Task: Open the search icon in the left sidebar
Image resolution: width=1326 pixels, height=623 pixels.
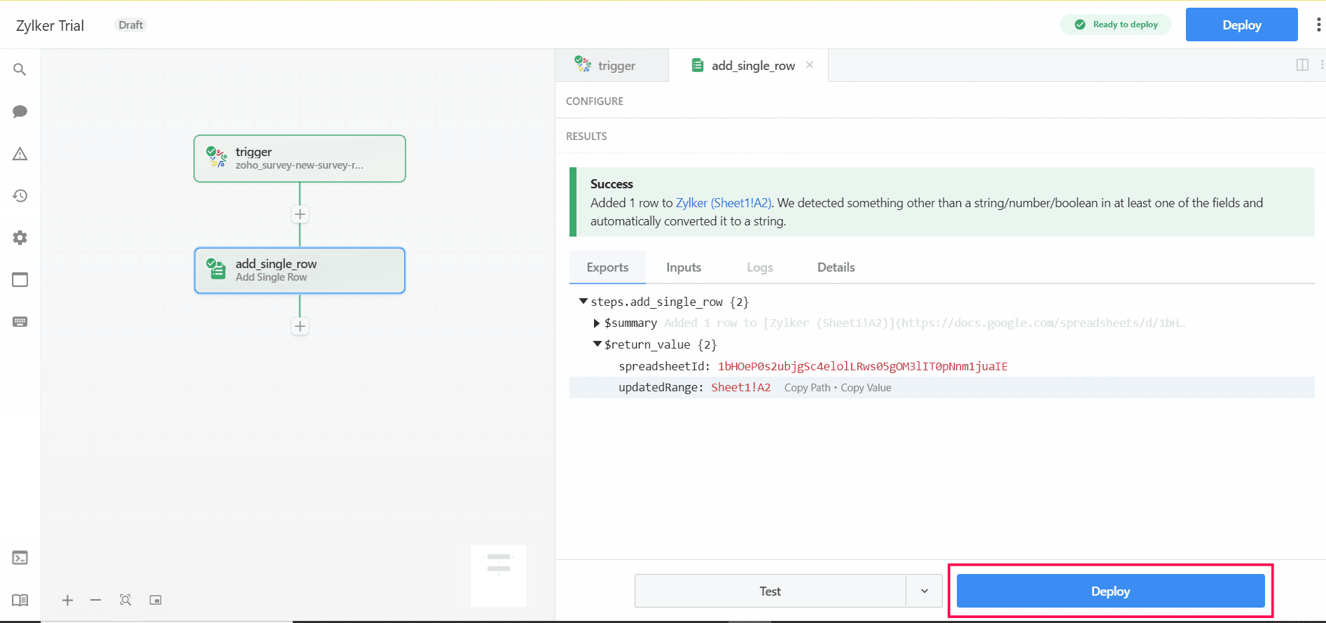Action: [x=20, y=69]
